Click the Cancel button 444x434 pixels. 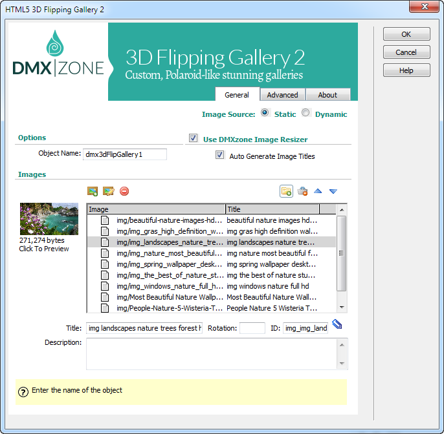(x=406, y=52)
